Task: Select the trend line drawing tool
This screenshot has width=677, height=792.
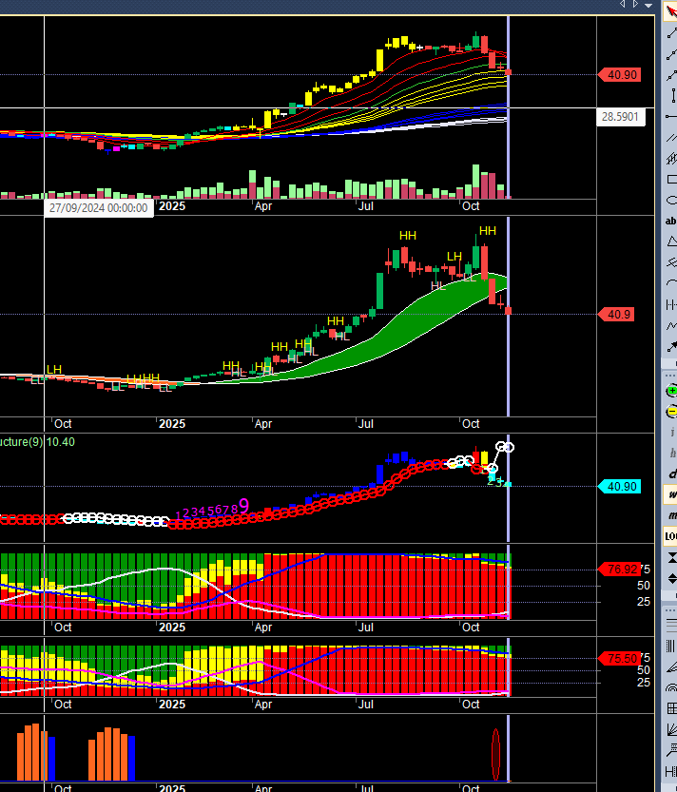Action: coord(671,34)
